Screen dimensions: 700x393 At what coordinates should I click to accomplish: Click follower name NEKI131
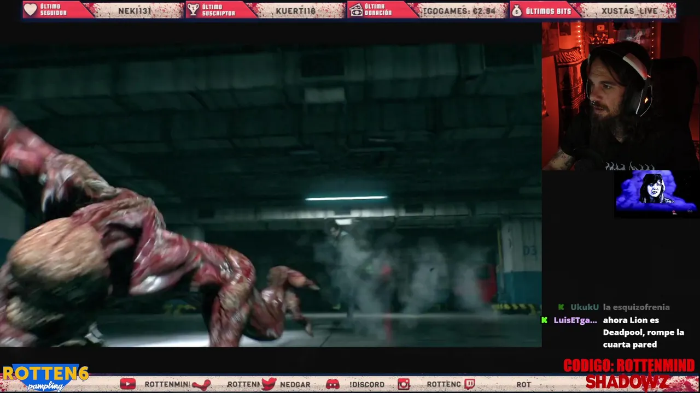click(135, 10)
